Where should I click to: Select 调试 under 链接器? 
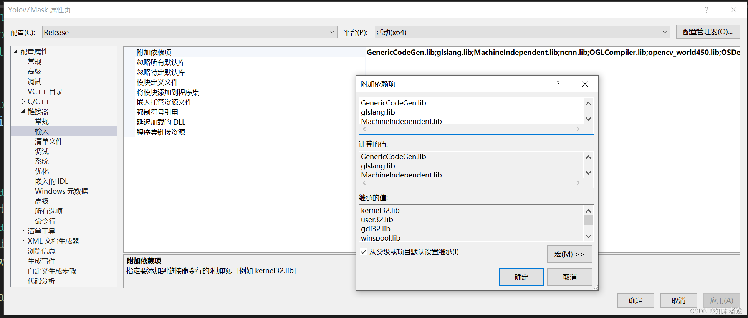[x=42, y=152]
